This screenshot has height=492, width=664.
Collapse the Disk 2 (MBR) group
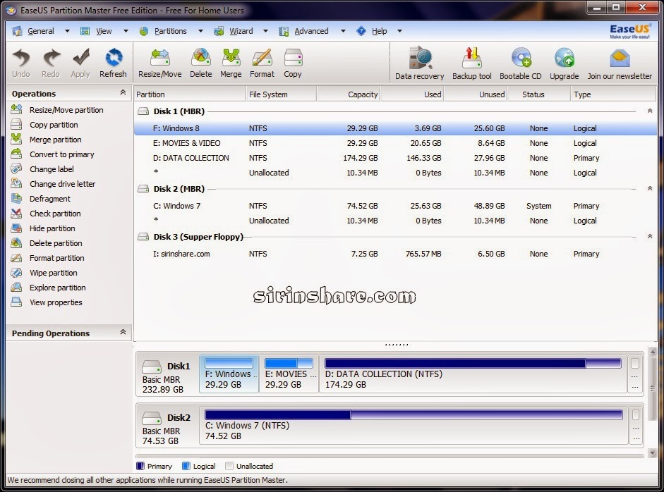tap(650, 188)
